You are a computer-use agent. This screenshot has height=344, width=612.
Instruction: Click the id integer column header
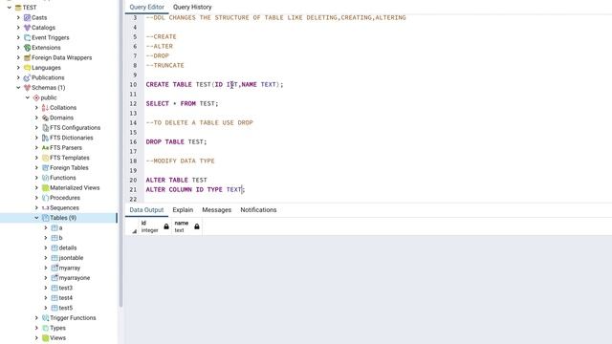pyautogui.click(x=155, y=226)
